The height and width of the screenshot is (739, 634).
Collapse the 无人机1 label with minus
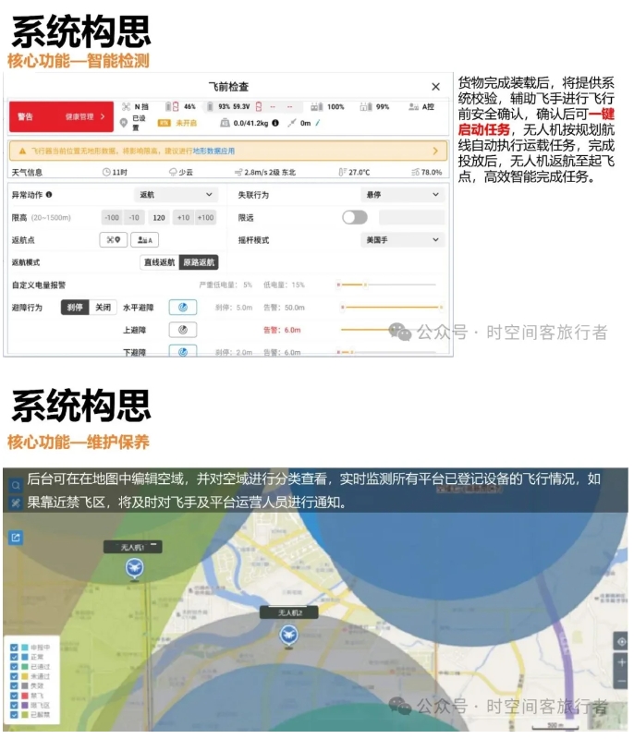153,545
